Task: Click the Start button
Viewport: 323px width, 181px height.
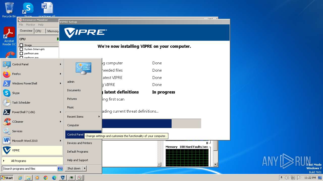Action: click(x=7, y=178)
